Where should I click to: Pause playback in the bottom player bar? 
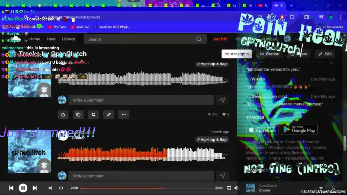coord(23,188)
